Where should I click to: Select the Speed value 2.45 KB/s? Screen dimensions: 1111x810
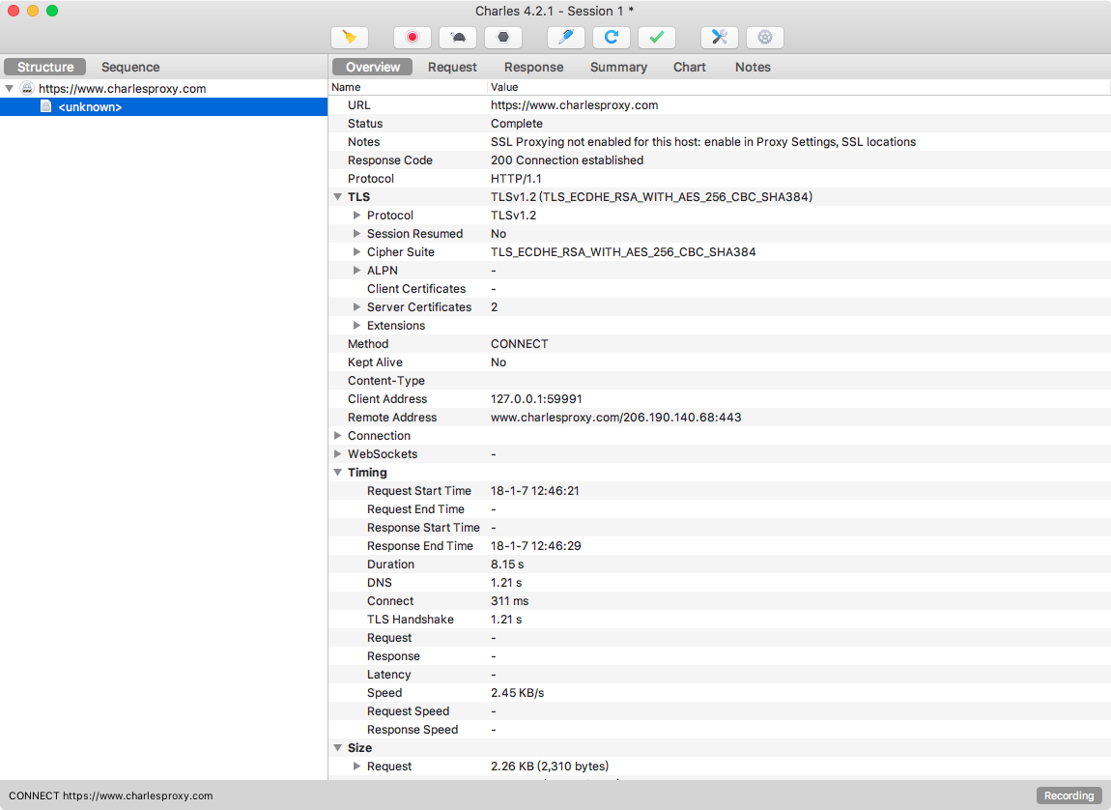click(x=517, y=693)
